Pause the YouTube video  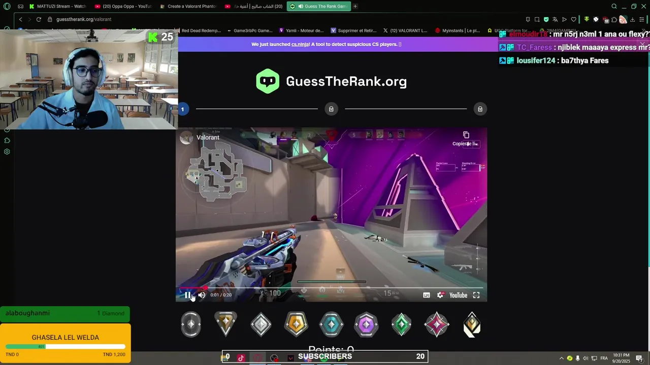(187, 295)
